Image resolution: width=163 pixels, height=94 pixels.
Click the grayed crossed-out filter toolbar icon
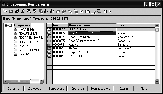70,11
